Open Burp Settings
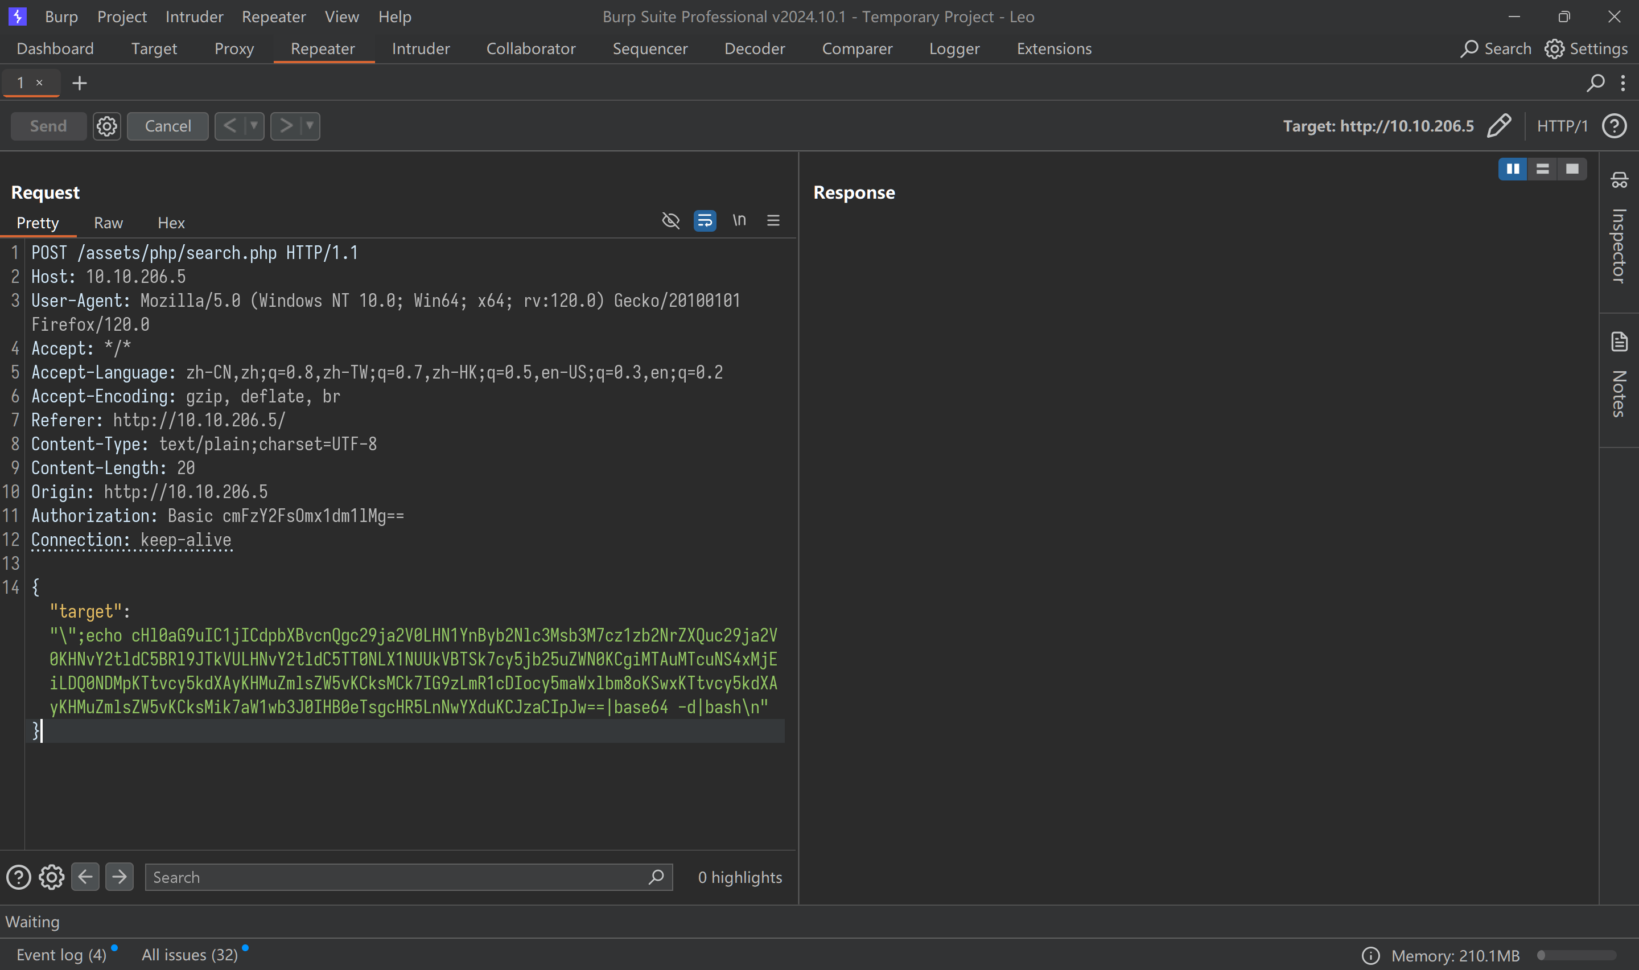Screen dimensions: 1639x970 click(x=1586, y=48)
